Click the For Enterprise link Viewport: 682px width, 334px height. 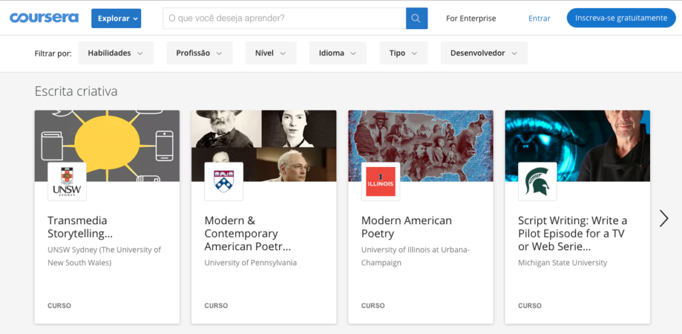[x=471, y=18]
